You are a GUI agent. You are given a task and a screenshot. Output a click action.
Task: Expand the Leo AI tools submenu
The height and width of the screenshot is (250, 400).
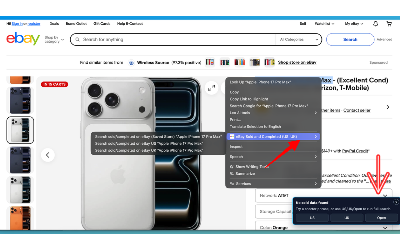[x=273, y=113]
